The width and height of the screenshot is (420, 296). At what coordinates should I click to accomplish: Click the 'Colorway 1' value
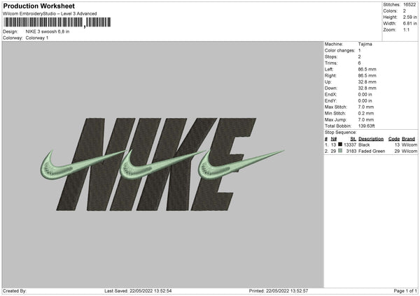pyautogui.click(x=37, y=38)
